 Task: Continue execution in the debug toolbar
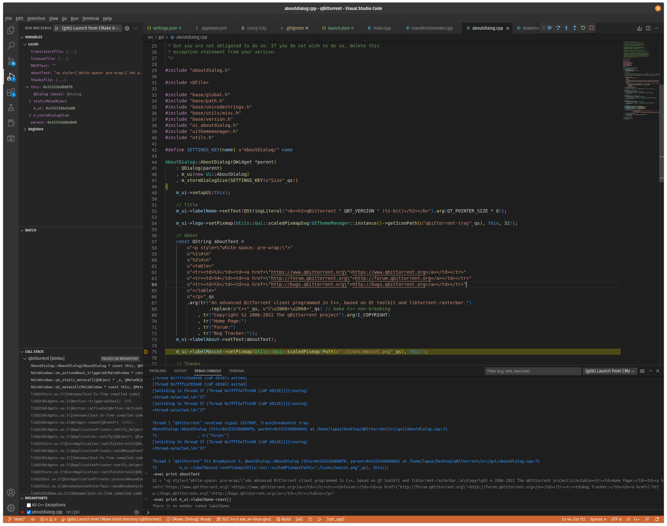[x=550, y=28]
